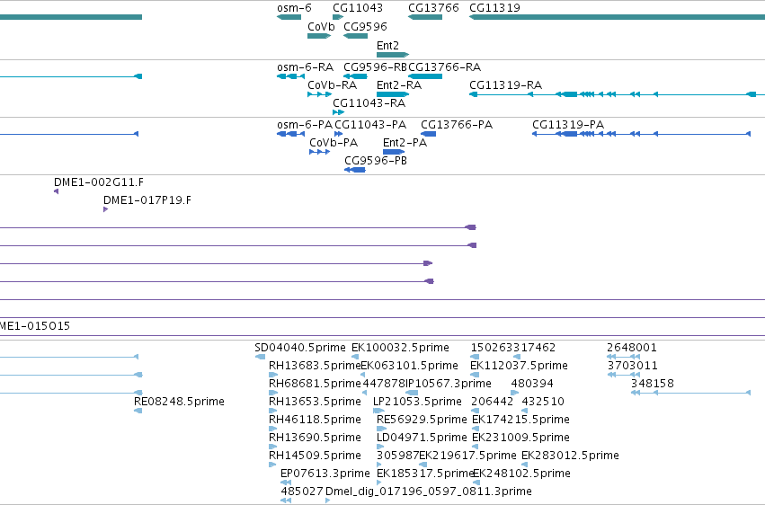Click the blue bar under Ent2-PA label
Image resolution: width=765 pixels, height=505 pixels.
point(394,152)
